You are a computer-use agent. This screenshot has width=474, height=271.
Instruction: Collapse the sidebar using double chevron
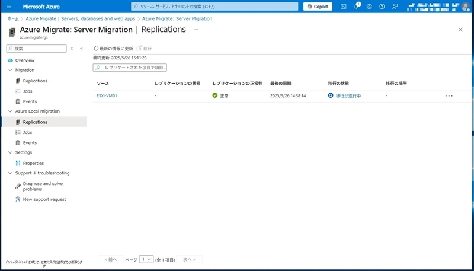[81, 49]
